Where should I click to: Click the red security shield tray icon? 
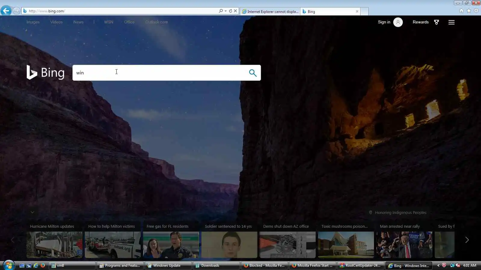[444, 265]
